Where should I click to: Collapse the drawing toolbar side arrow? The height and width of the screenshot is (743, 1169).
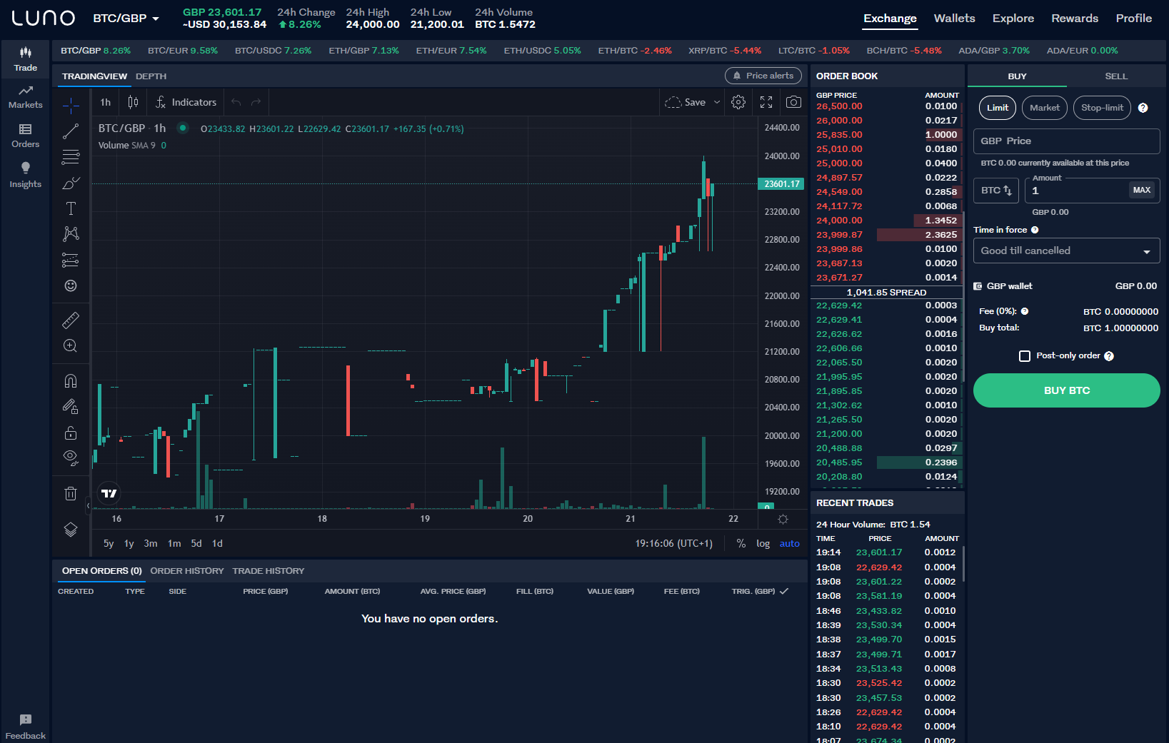click(x=89, y=505)
